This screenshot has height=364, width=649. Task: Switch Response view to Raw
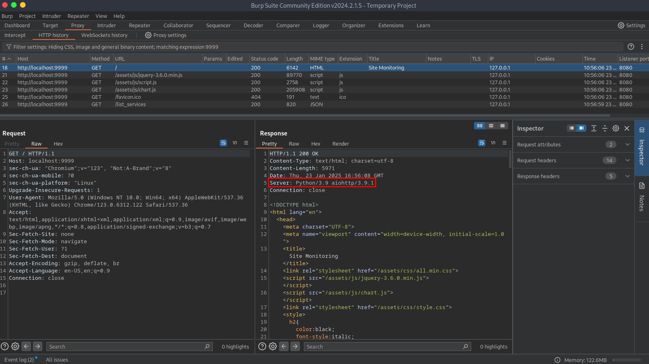[x=294, y=144]
